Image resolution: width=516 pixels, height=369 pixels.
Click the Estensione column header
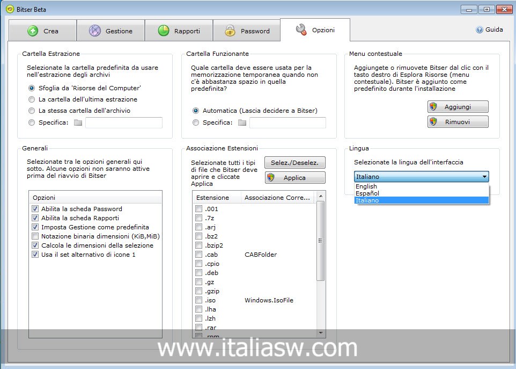click(x=217, y=198)
